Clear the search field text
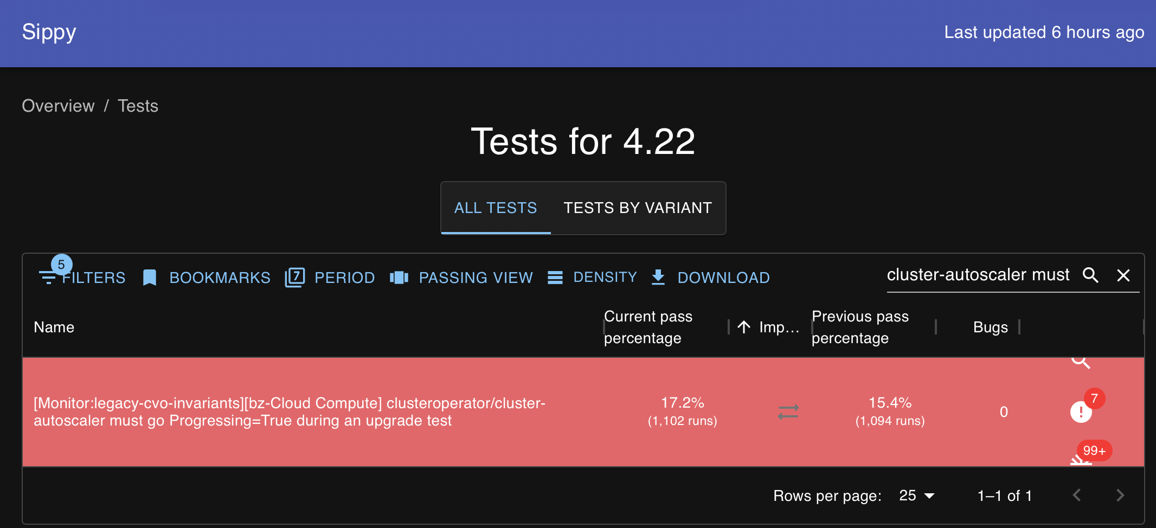 point(1123,275)
